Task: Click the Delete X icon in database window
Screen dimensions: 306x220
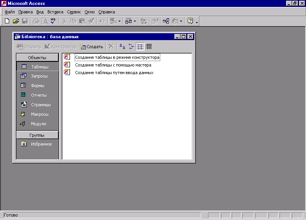Action: pyautogui.click(x=111, y=47)
